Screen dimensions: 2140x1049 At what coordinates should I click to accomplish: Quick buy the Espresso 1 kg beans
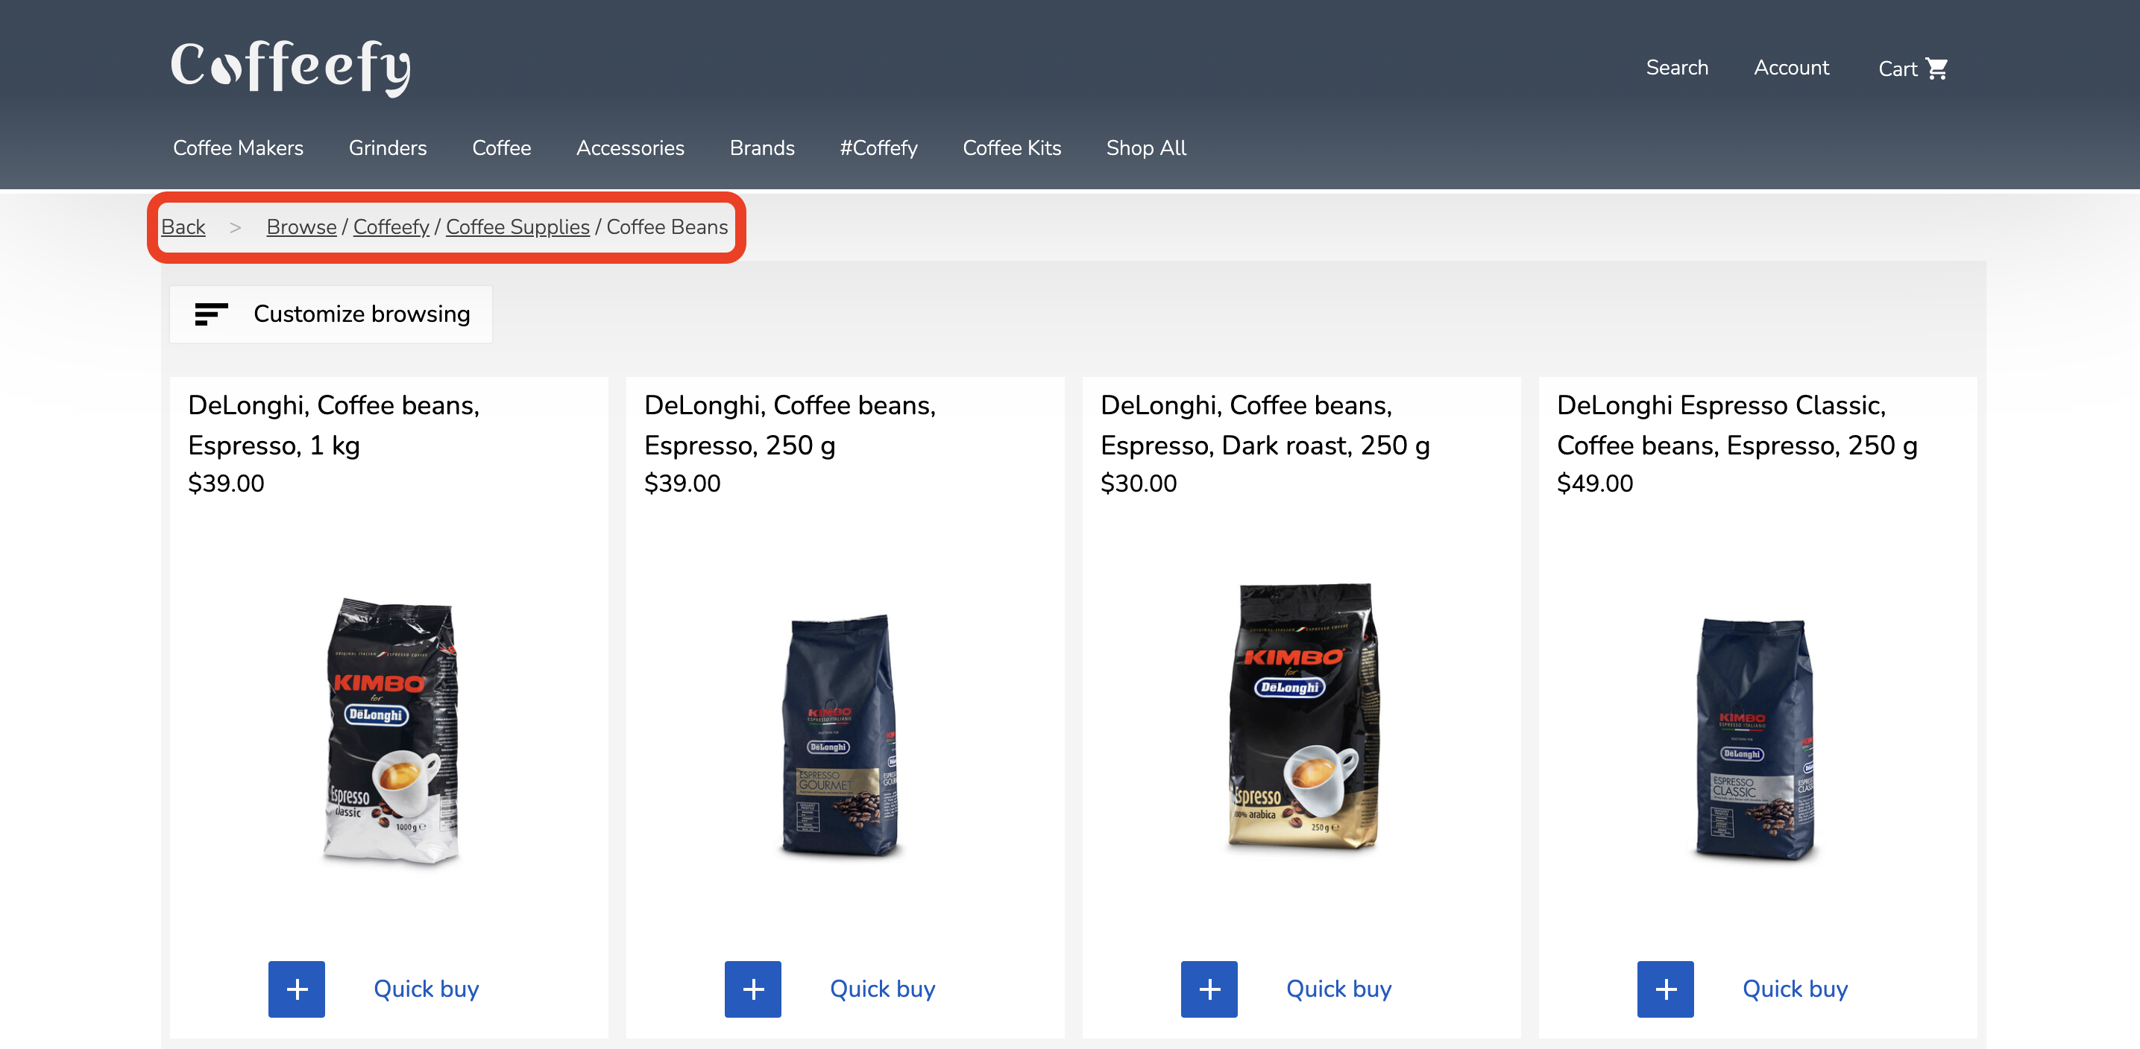pyautogui.click(x=425, y=989)
